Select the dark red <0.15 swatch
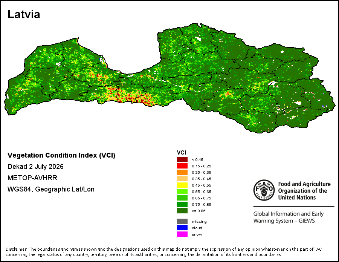Screen dimensions: 339x262 [182, 159]
